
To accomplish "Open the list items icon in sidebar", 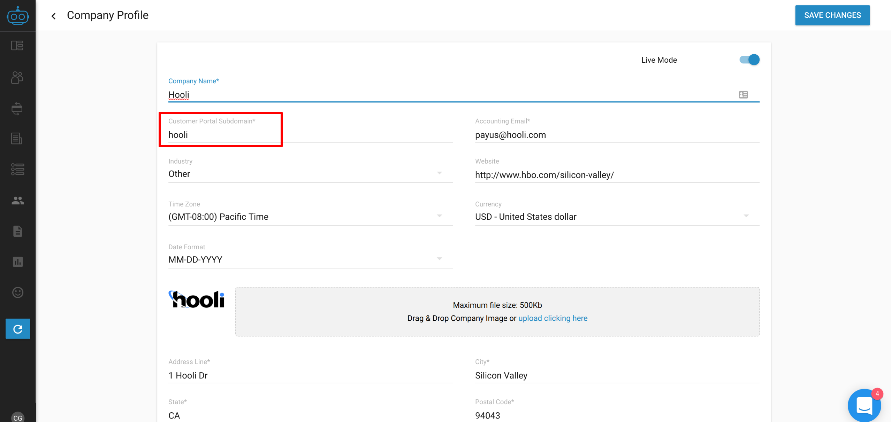I will pos(17,169).
